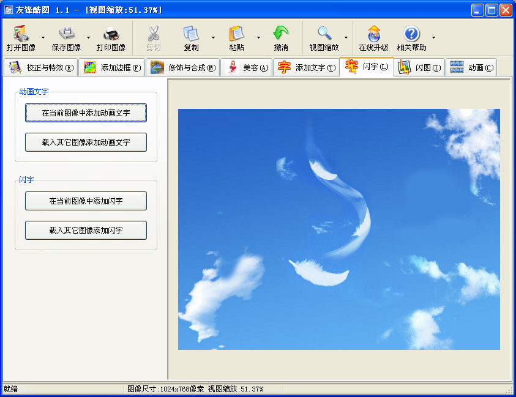Open the dropdown arrow beside 粘贴
This screenshot has width=516, height=397.
coord(258,38)
